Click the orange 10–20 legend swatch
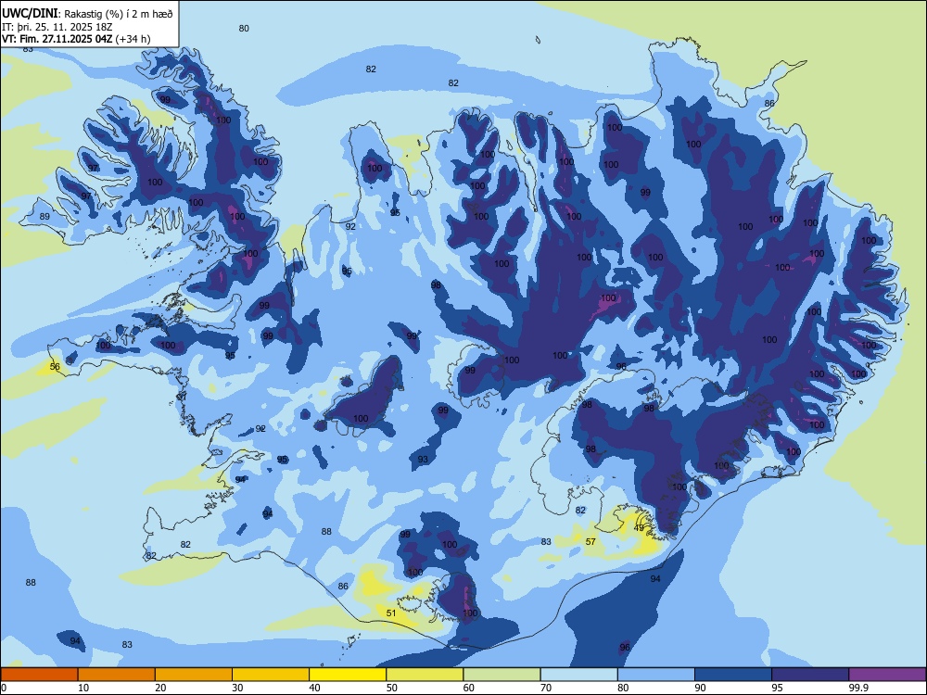 tap(117, 675)
